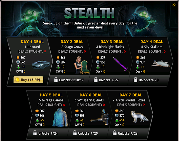Close the Stealth deals popup
The height and width of the screenshot is (141, 179).
point(174,5)
